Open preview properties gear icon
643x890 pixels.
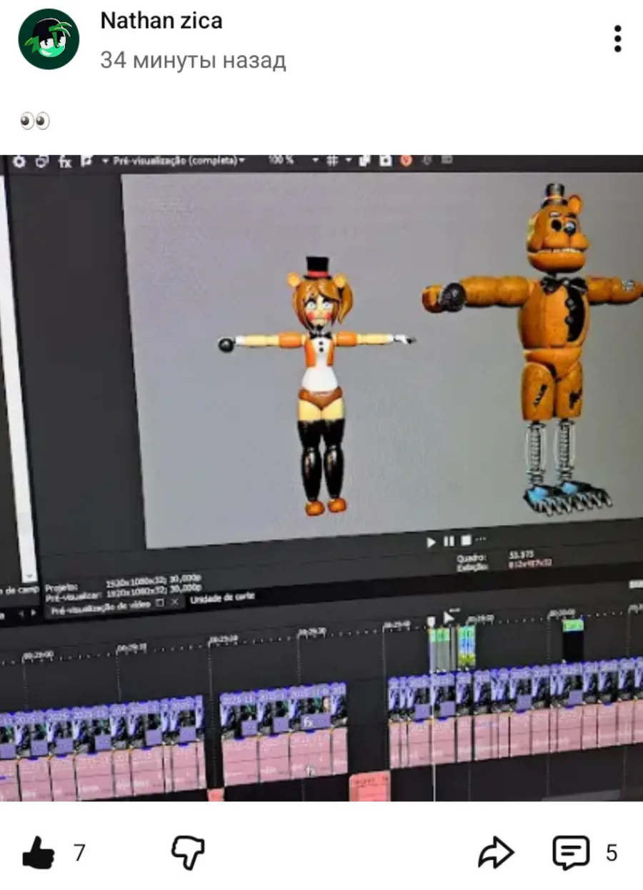19,161
